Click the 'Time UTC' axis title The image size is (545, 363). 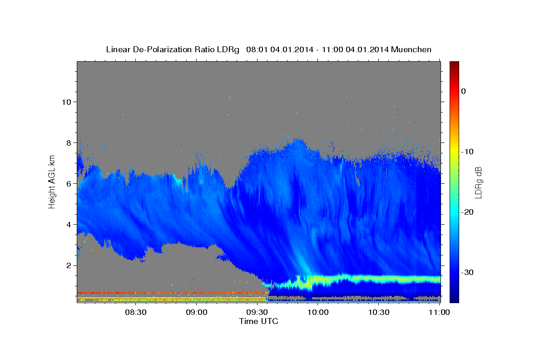(x=258, y=321)
